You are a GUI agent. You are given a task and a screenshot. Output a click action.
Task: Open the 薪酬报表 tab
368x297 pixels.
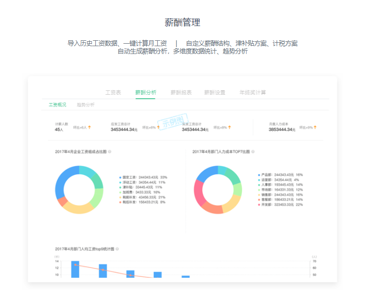181,93
